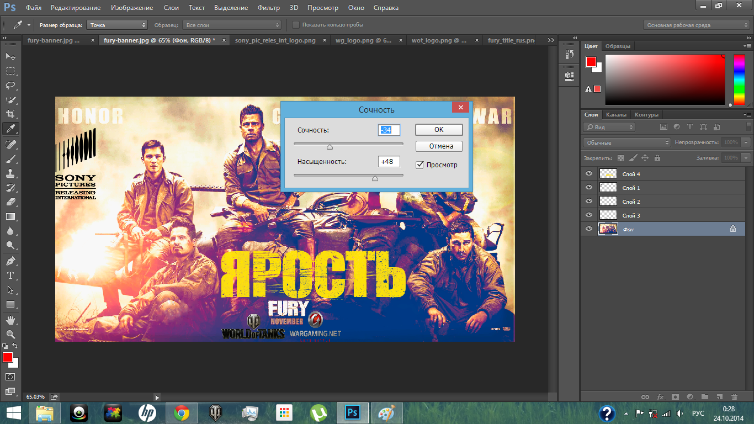The height and width of the screenshot is (424, 754).
Task: Expand Непрозрачность opacity dropdown arrow
Action: point(747,142)
